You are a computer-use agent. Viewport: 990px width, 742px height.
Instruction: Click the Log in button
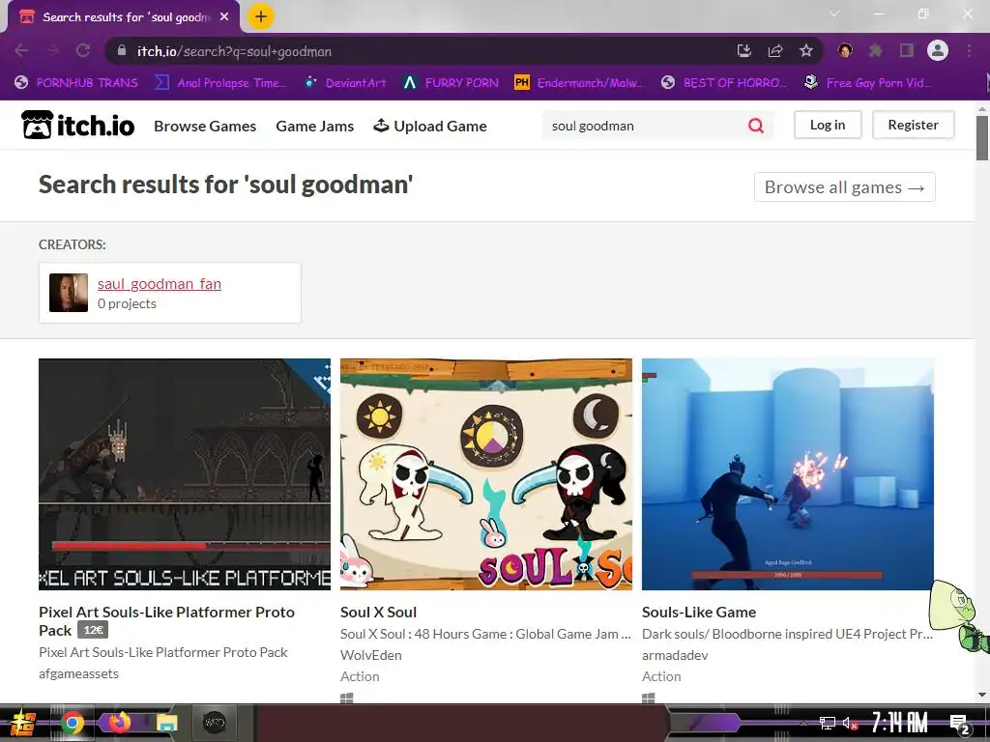click(x=828, y=125)
